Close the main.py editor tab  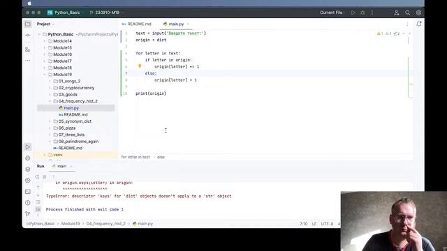(188, 24)
